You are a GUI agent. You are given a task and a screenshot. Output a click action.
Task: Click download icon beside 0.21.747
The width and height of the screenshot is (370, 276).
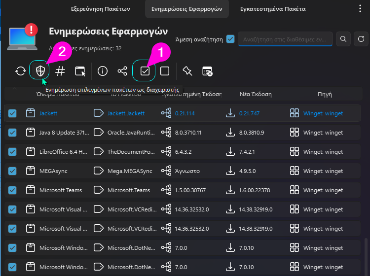tap(230, 113)
